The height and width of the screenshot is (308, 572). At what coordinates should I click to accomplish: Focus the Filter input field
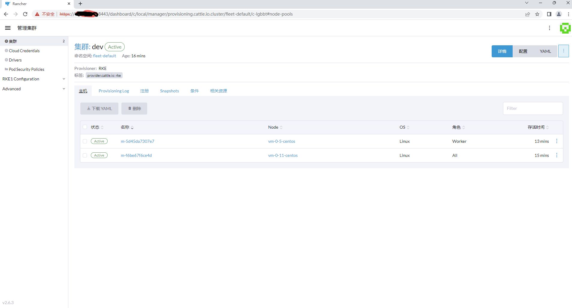pos(533,108)
